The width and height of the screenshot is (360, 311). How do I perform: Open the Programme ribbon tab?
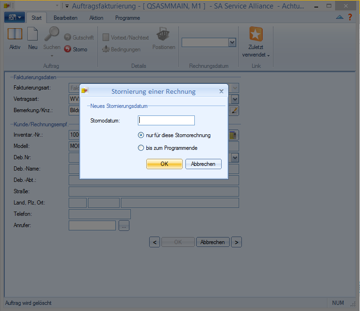coord(128,18)
